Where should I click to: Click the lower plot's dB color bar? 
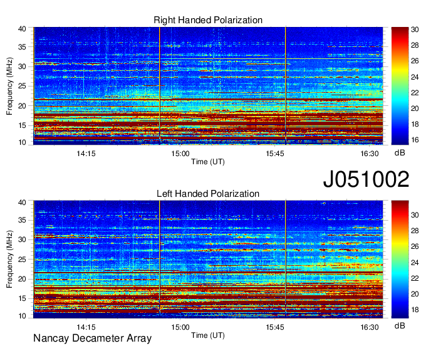400,259
